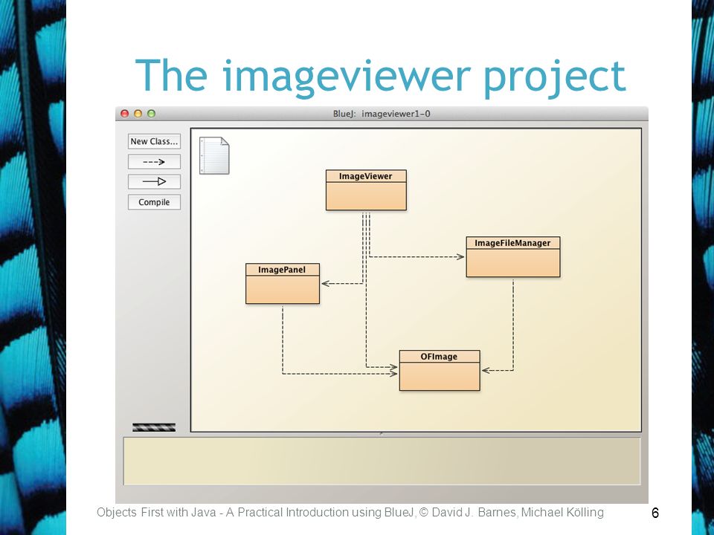Select the OFImage class box
Image resolution: width=714 pixels, height=535 pixels.
click(x=440, y=370)
